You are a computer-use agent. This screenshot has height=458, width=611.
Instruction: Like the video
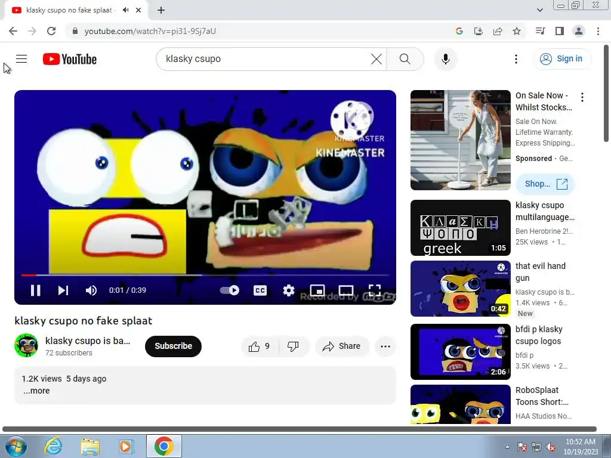260,346
